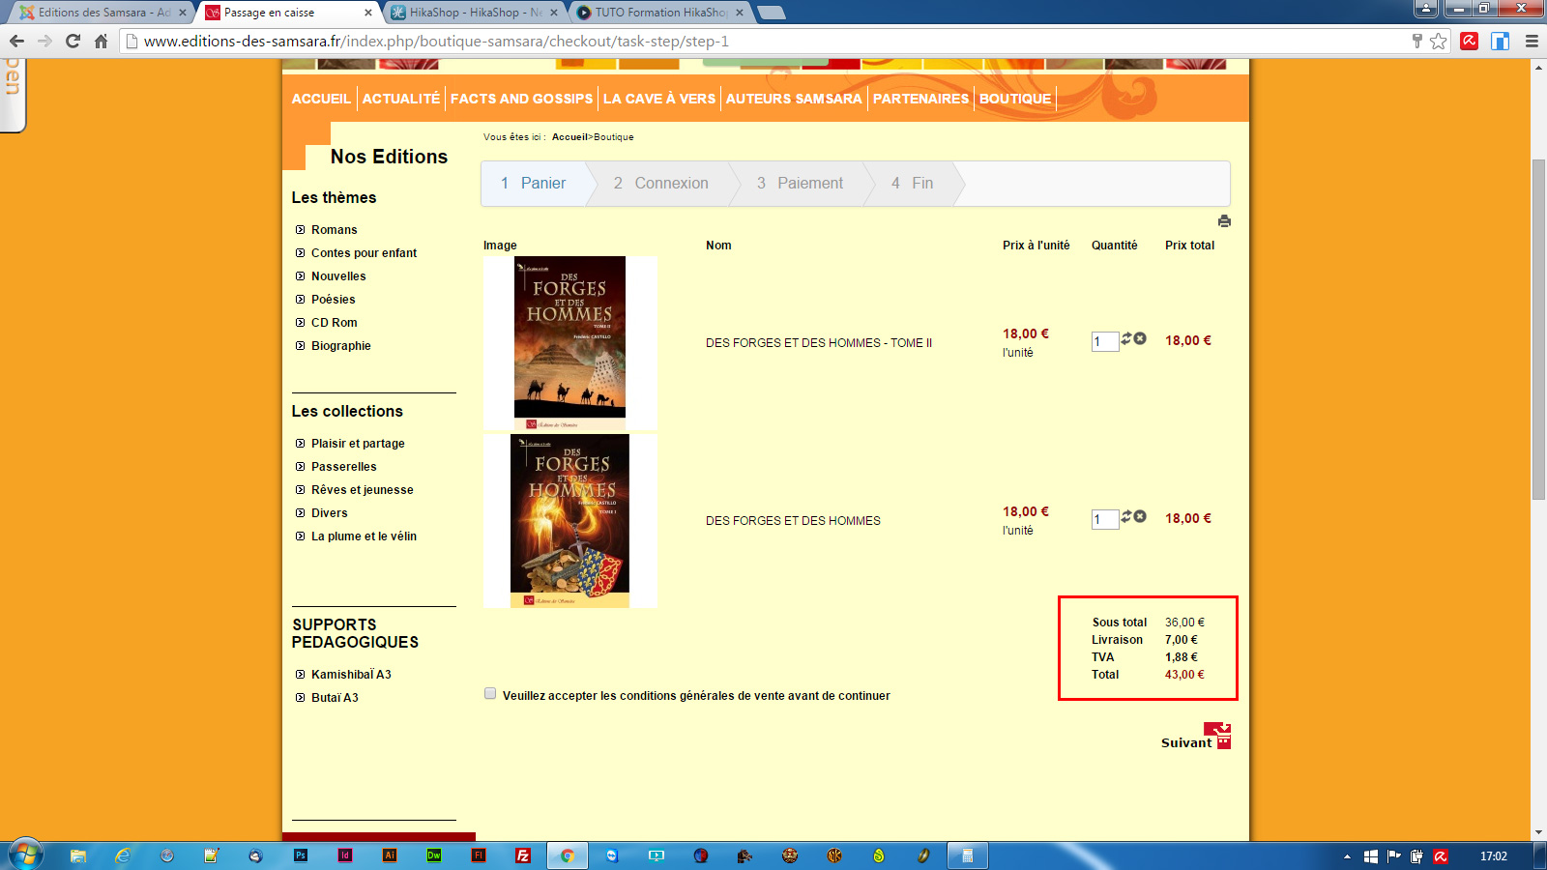This screenshot has height=870, width=1547.
Task: Open LA CAVE À VERS menu
Action: [659, 99]
